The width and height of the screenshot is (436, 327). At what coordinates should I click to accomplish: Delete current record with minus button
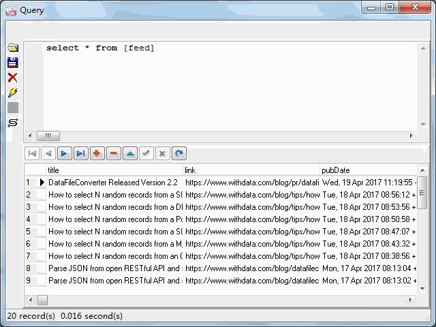[114, 153]
